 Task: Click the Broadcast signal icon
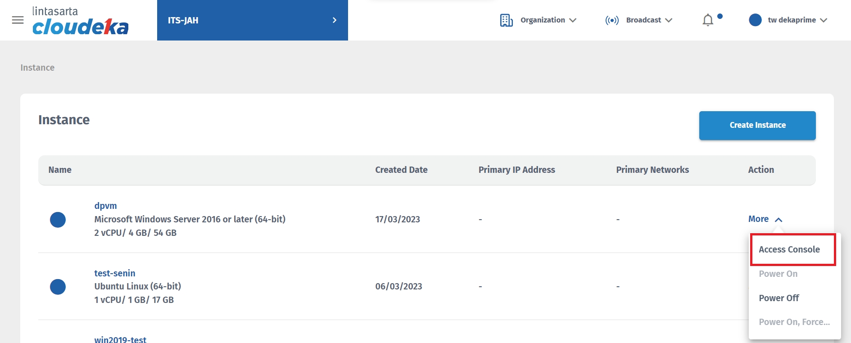(612, 20)
